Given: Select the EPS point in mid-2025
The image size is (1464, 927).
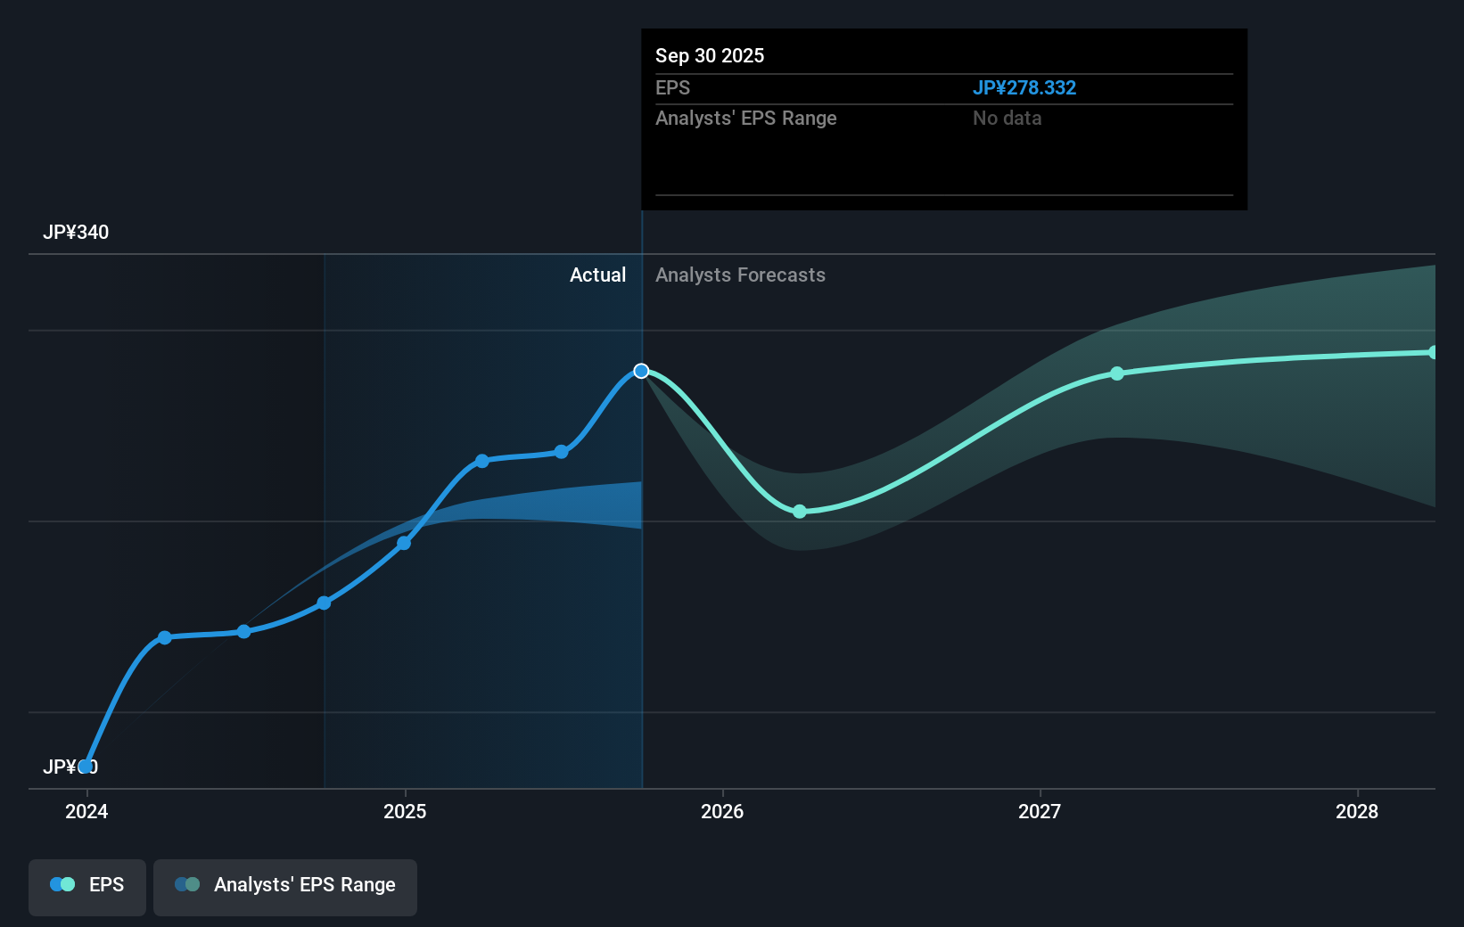Looking at the screenshot, I should click(561, 452).
